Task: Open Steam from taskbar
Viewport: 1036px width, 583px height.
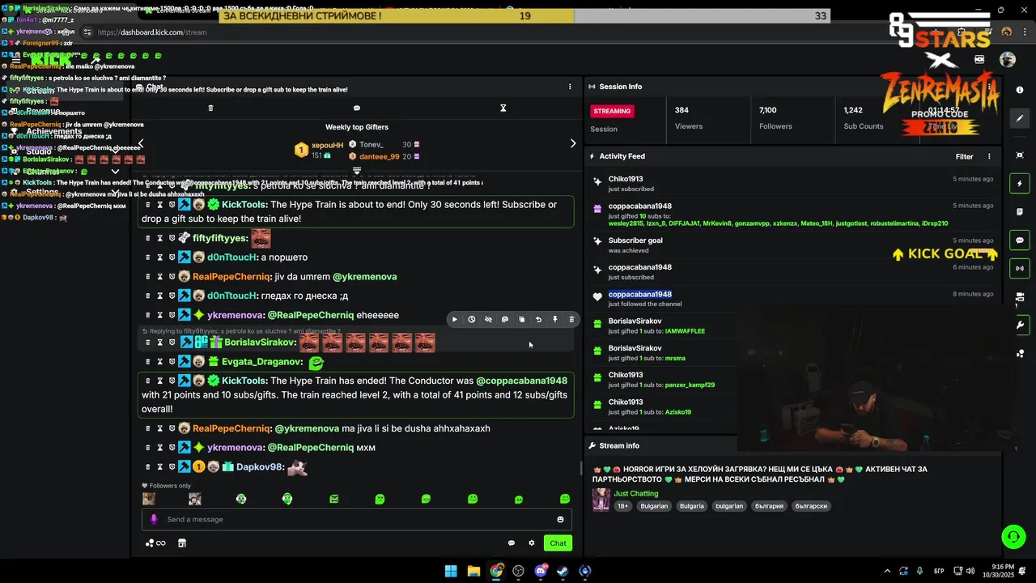Action: point(563,571)
